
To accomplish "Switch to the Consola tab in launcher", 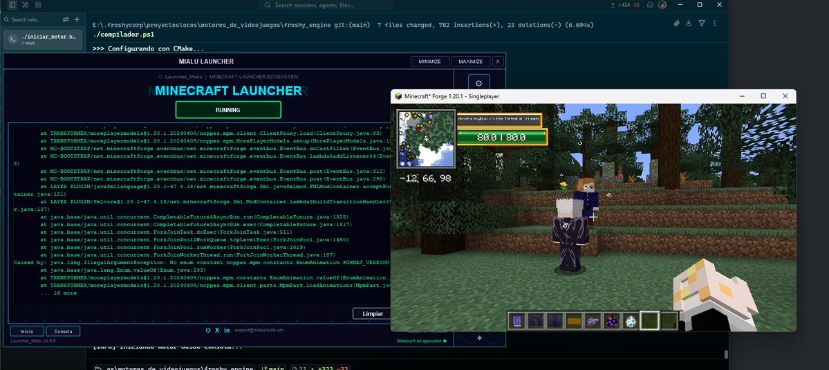I will 63,331.
